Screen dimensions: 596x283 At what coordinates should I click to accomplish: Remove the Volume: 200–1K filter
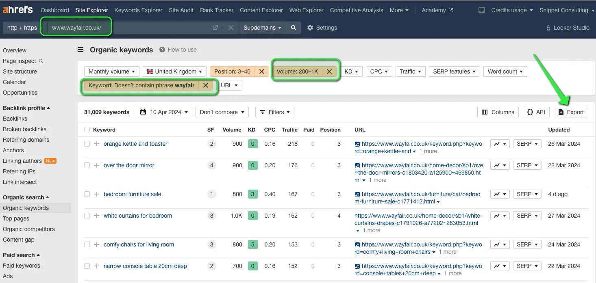[329, 71]
